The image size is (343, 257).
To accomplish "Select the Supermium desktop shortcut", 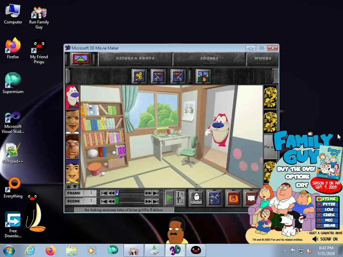I will tap(13, 83).
